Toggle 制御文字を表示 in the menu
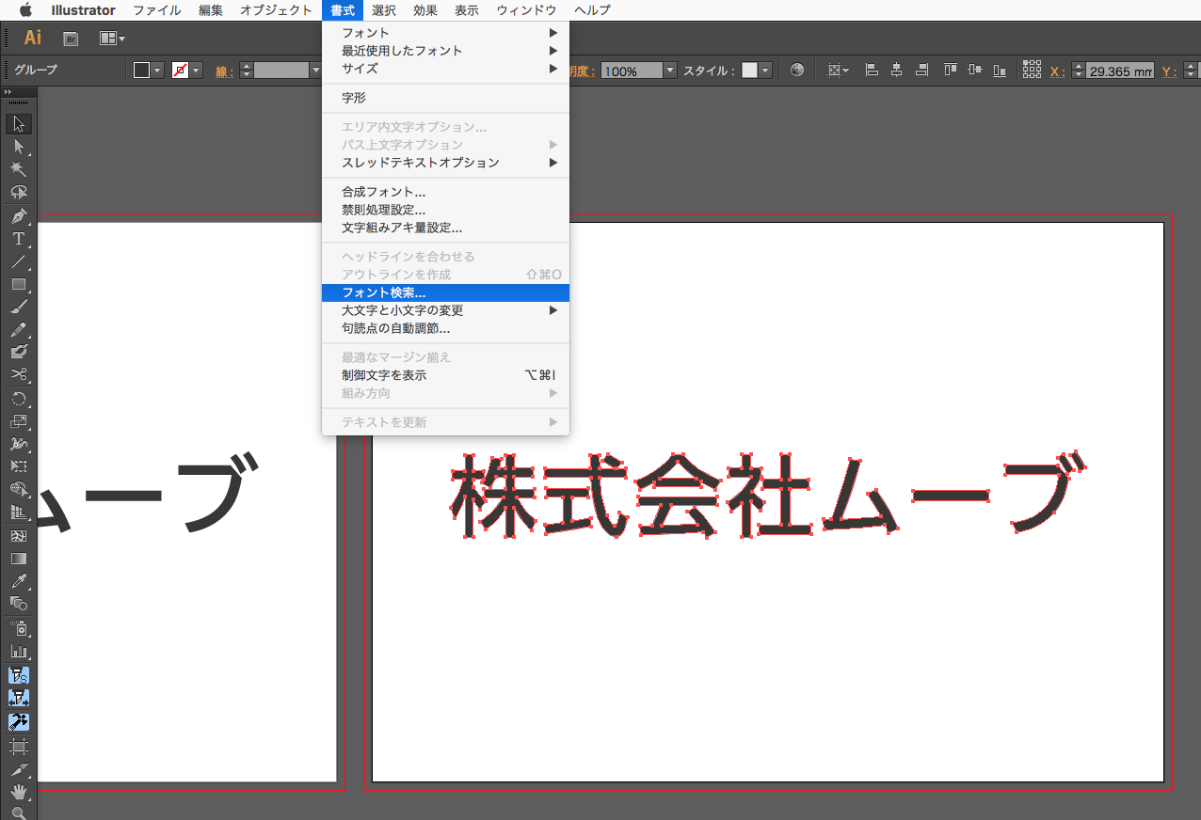Screen dimensions: 1201x820 (445, 375)
